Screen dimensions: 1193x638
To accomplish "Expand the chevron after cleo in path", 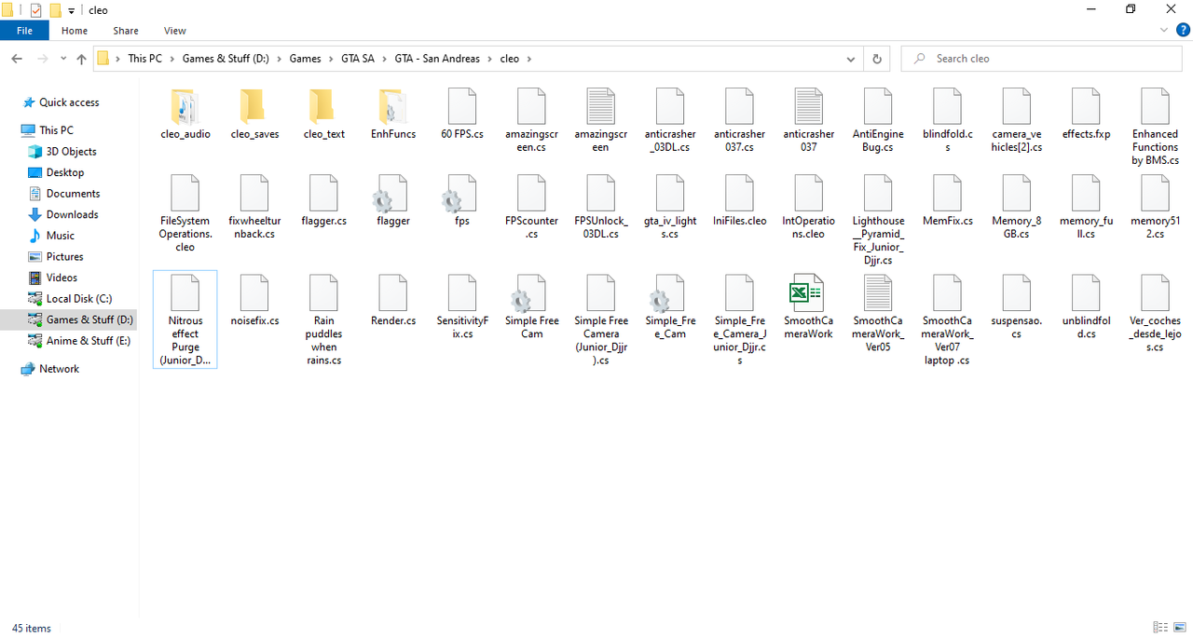I will pos(529,59).
